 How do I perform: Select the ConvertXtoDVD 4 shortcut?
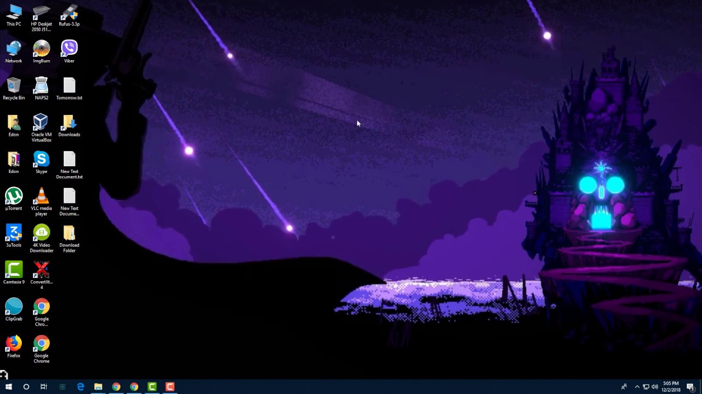41,275
